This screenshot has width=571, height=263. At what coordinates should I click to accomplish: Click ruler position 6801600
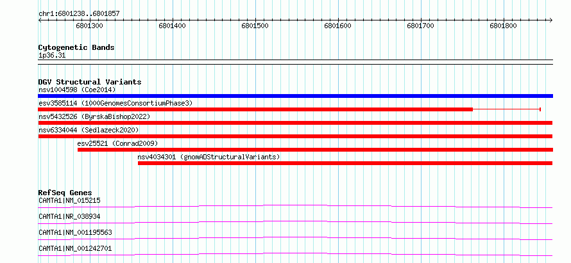click(337, 26)
